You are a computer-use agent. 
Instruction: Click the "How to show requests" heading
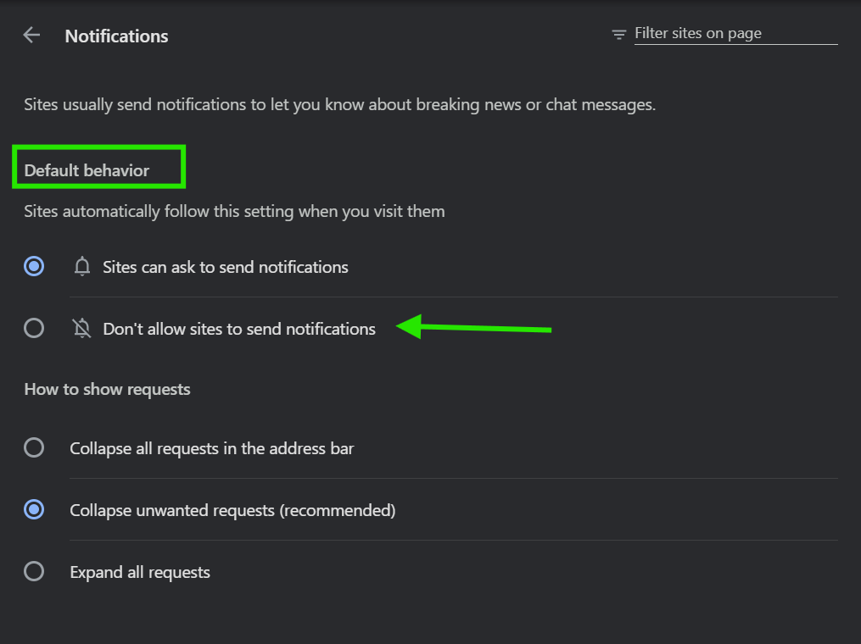[107, 389]
